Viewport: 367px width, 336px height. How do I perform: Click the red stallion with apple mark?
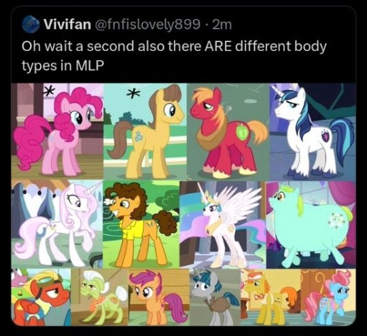[228, 132]
